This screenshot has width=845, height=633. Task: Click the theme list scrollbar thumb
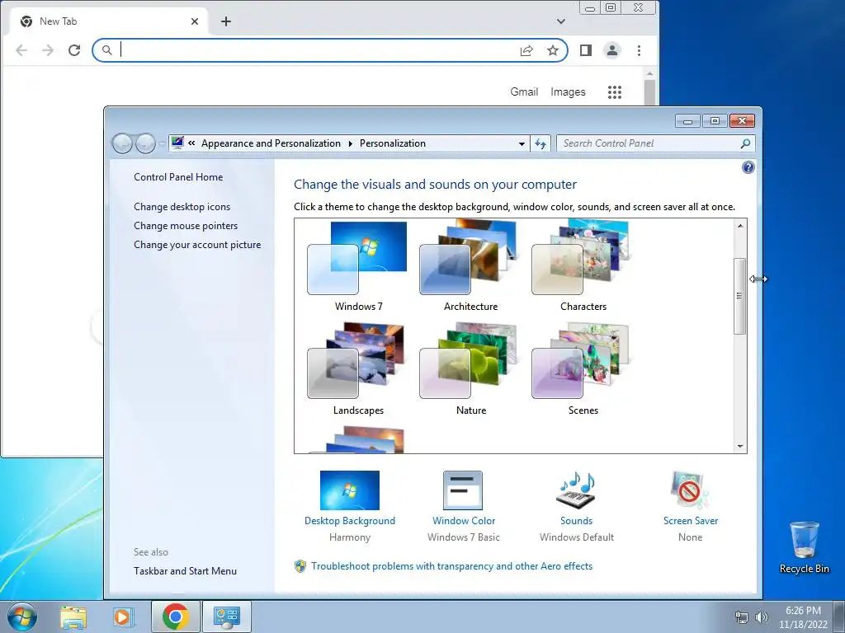(740, 296)
